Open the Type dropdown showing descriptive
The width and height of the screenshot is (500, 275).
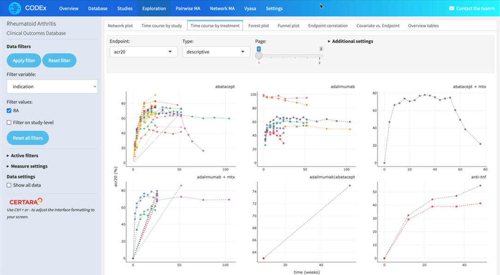(x=216, y=52)
